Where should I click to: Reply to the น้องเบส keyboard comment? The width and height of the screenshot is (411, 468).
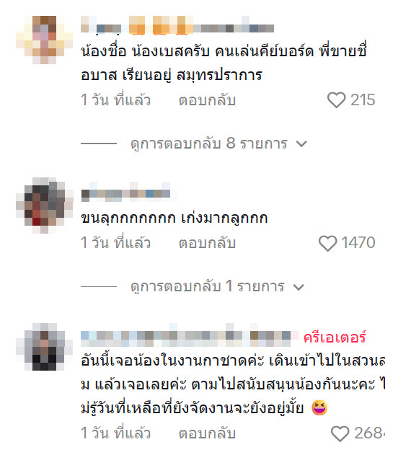(x=207, y=100)
